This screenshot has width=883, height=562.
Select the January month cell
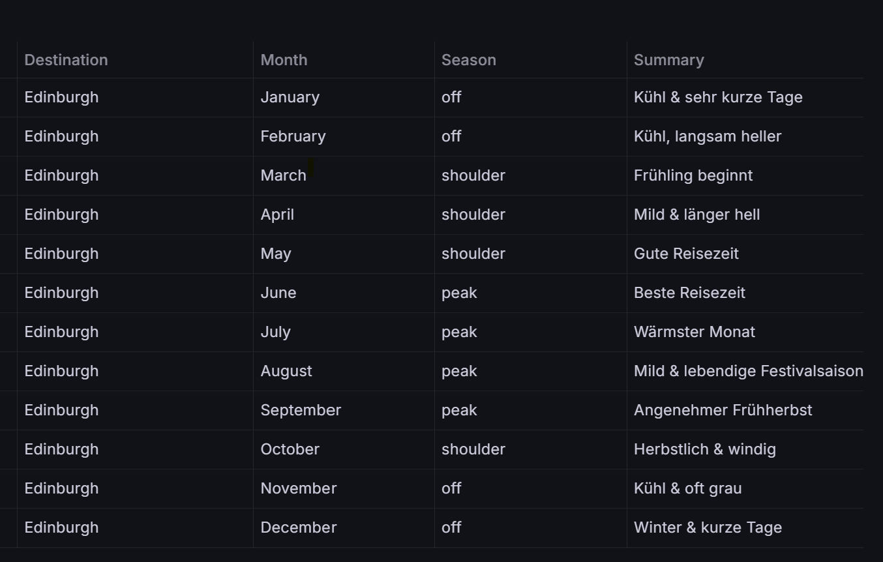click(x=290, y=97)
